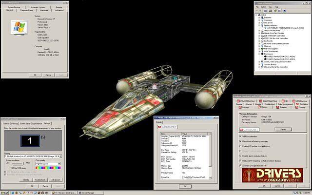The width and height of the screenshot is (312, 195).
Task: Switch to the Screen Saver tab
Action: coord(25,123)
